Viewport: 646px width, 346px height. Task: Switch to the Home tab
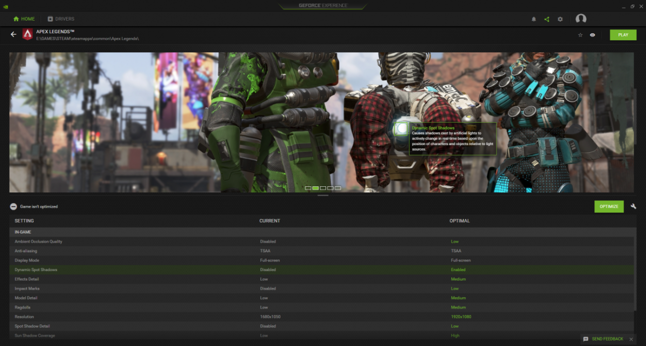coord(24,19)
